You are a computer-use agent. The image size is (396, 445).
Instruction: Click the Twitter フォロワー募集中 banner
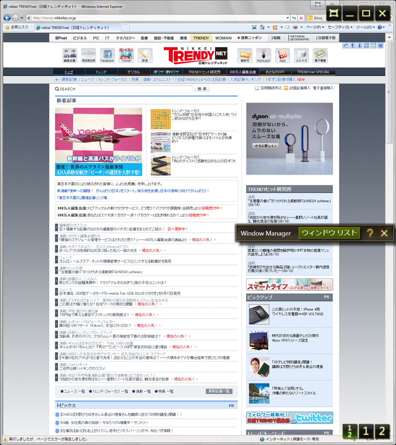290,418
